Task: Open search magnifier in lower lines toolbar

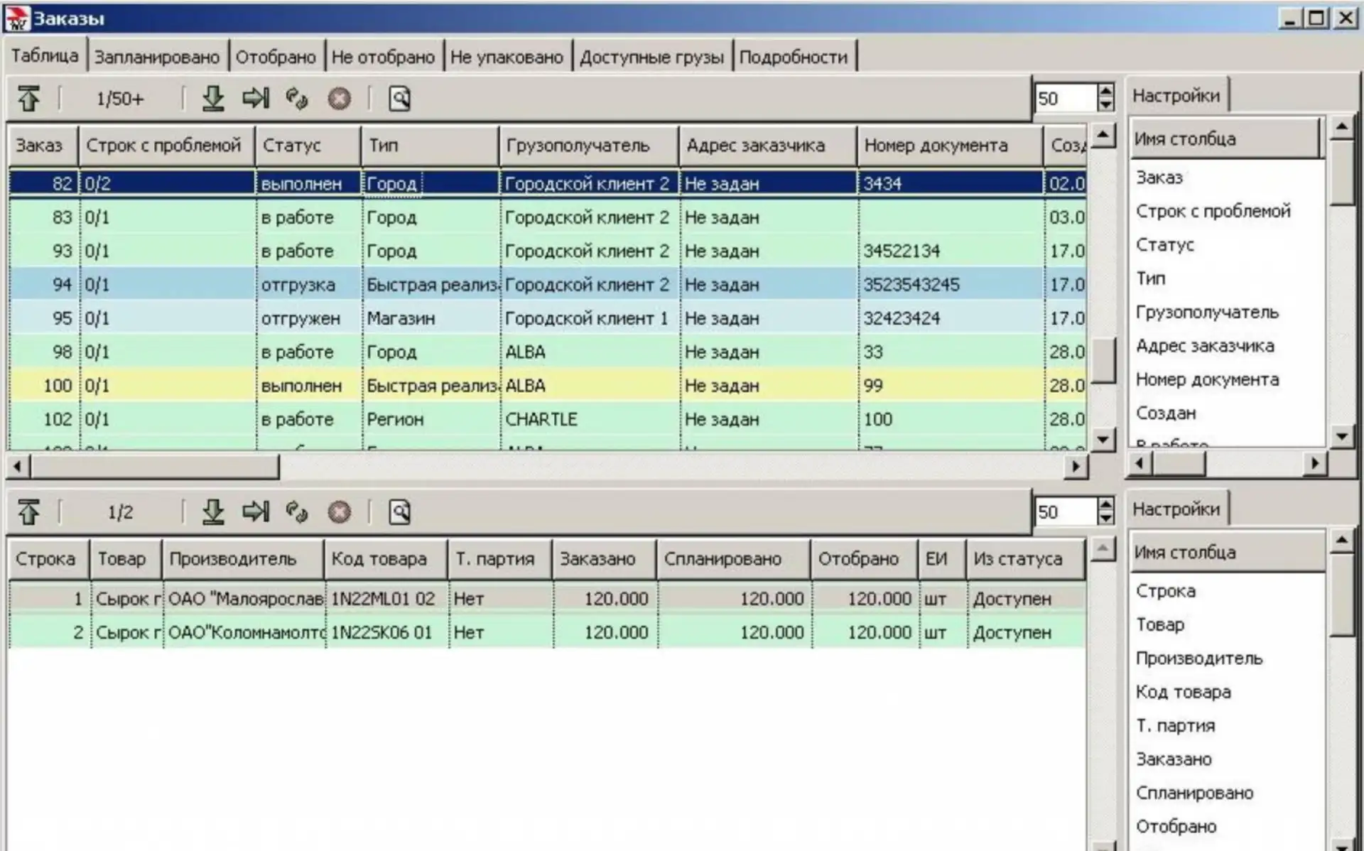Action: coord(399,511)
